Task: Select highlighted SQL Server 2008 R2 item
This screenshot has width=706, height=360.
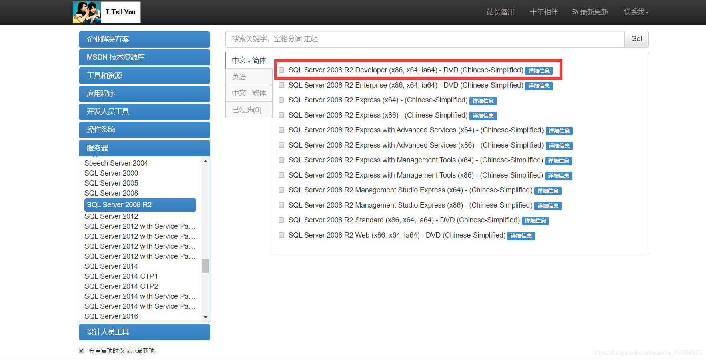Action: (x=140, y=205)
